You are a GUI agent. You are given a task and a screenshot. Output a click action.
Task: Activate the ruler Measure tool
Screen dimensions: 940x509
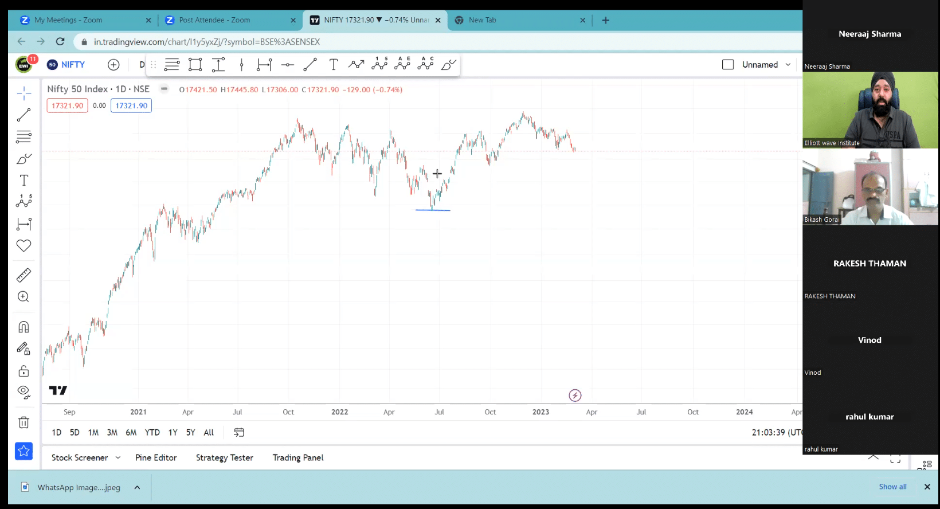[24, 276]
